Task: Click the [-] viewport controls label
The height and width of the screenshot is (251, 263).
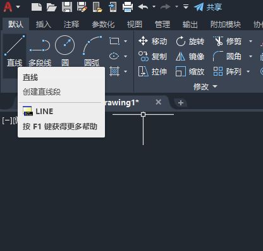Action: click(x=7, y=120)
